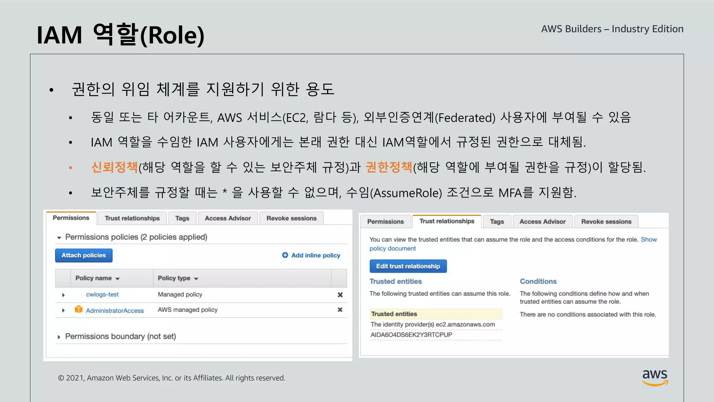Sort by Policy type column

click(x=178, y=278)
